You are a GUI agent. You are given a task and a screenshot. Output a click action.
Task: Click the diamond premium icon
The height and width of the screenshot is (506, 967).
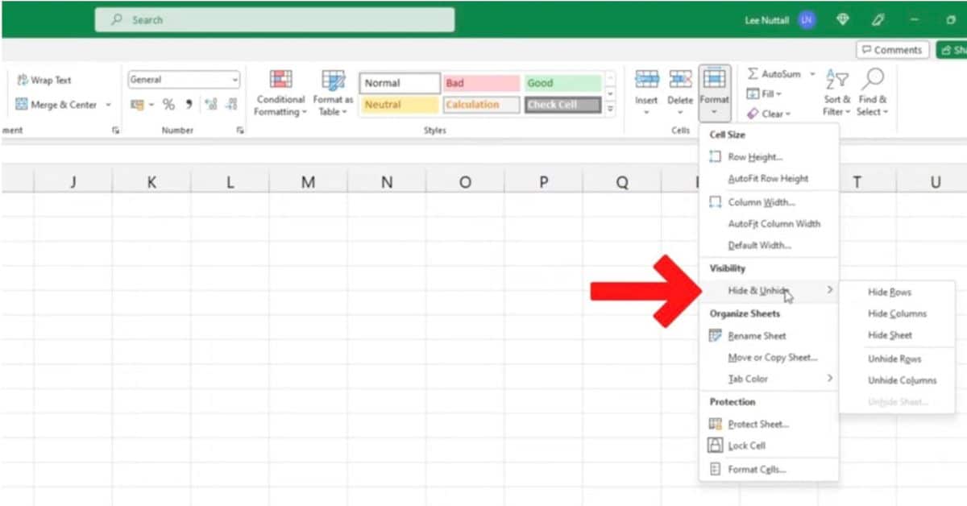pyautogui.click(x=842, y=20)
